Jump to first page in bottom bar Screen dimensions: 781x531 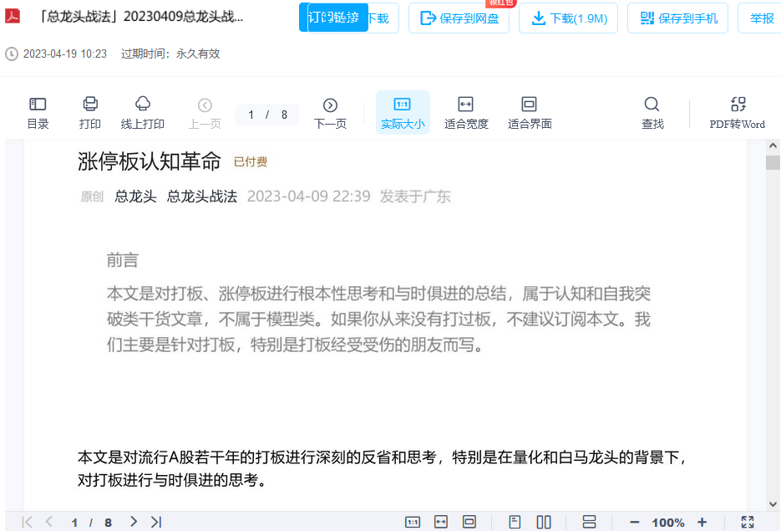tap(27, 522)
